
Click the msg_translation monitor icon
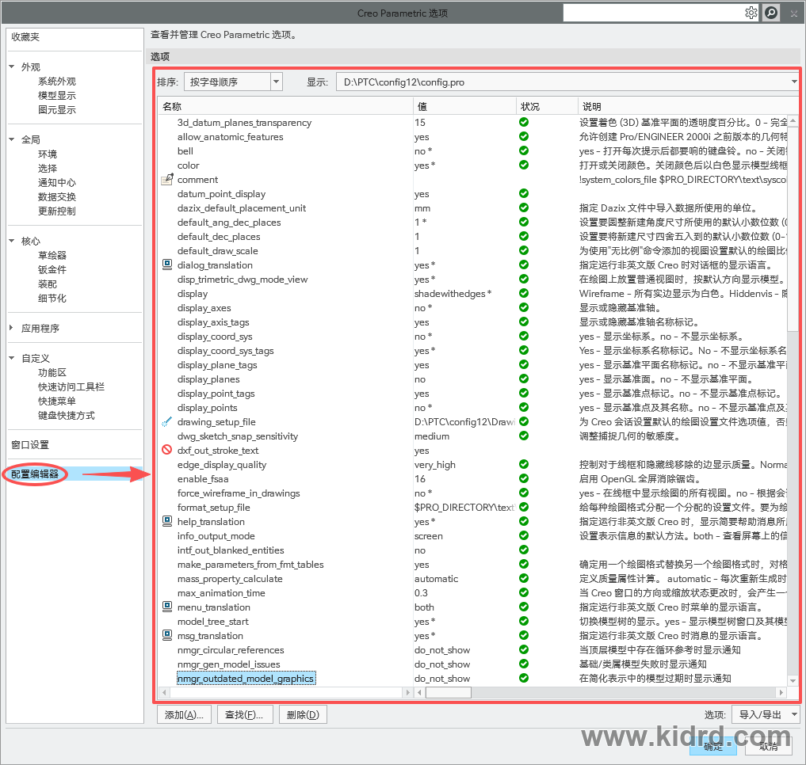coord(167,635)
